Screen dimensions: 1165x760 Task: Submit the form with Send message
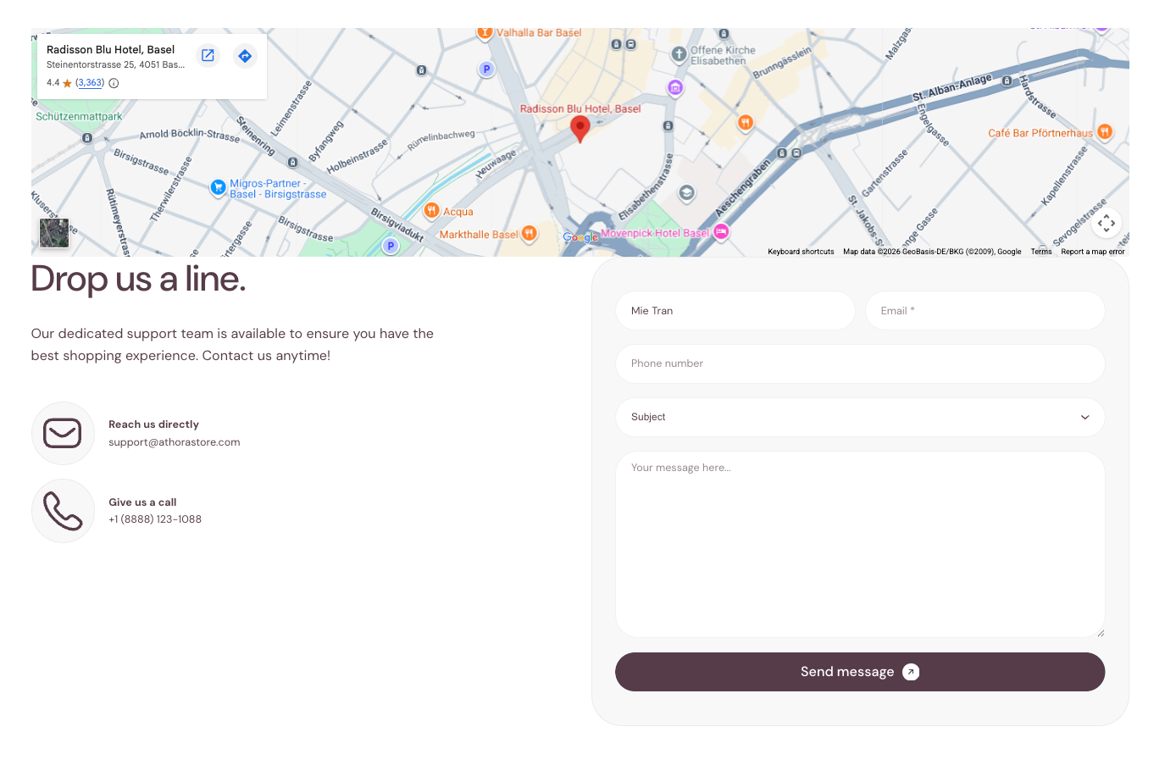(860, 672)
